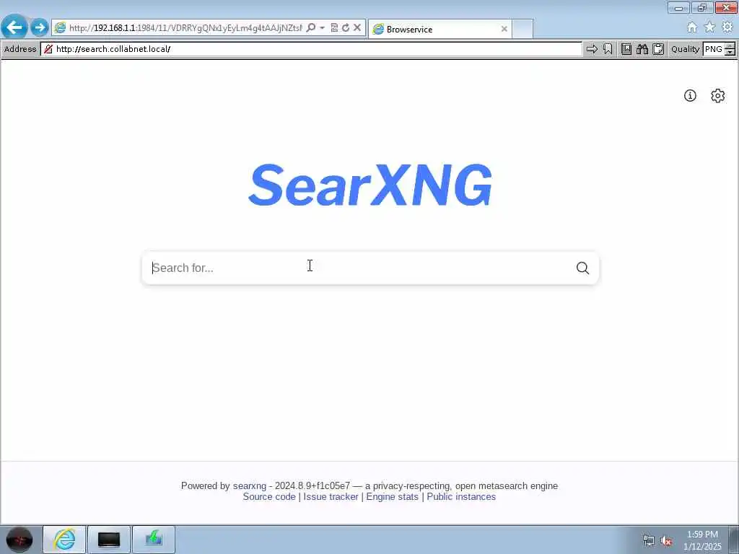Open the searxng link in the footer

(249, 485)
